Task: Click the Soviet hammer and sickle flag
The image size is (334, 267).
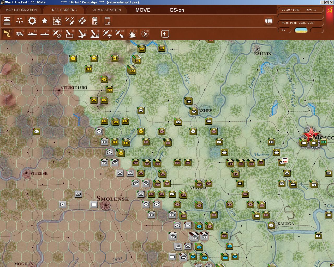Action: [x=330, y=10]
